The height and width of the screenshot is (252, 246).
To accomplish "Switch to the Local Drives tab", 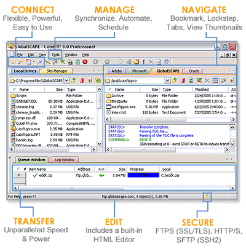I will (x=25, y=71).
